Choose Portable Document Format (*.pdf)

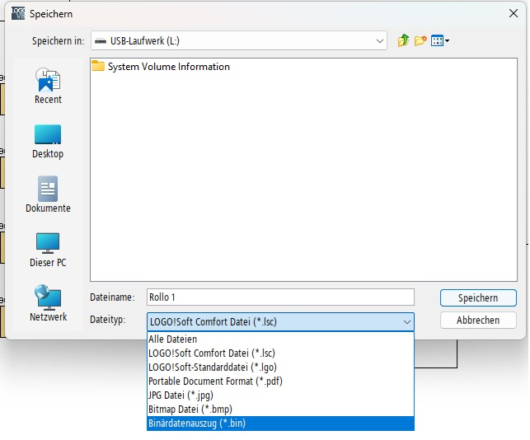280,381
